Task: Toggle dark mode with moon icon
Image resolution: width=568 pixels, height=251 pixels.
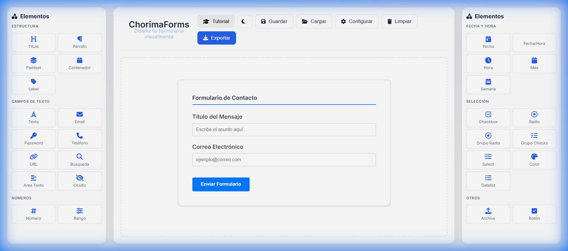Action: (x=245, y=21)
